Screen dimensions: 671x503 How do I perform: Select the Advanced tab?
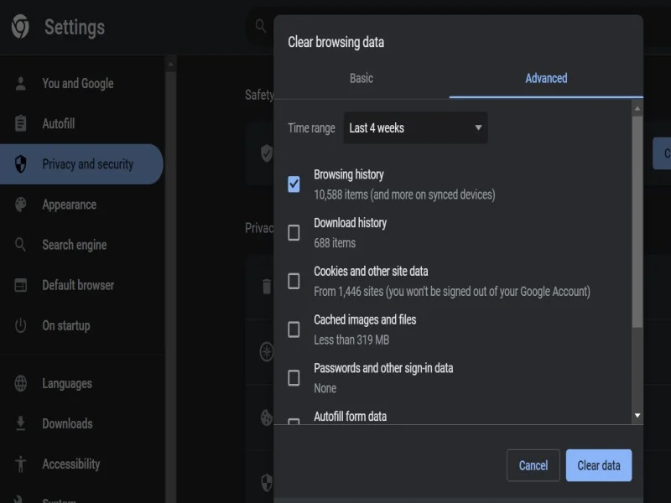[546, 79]
